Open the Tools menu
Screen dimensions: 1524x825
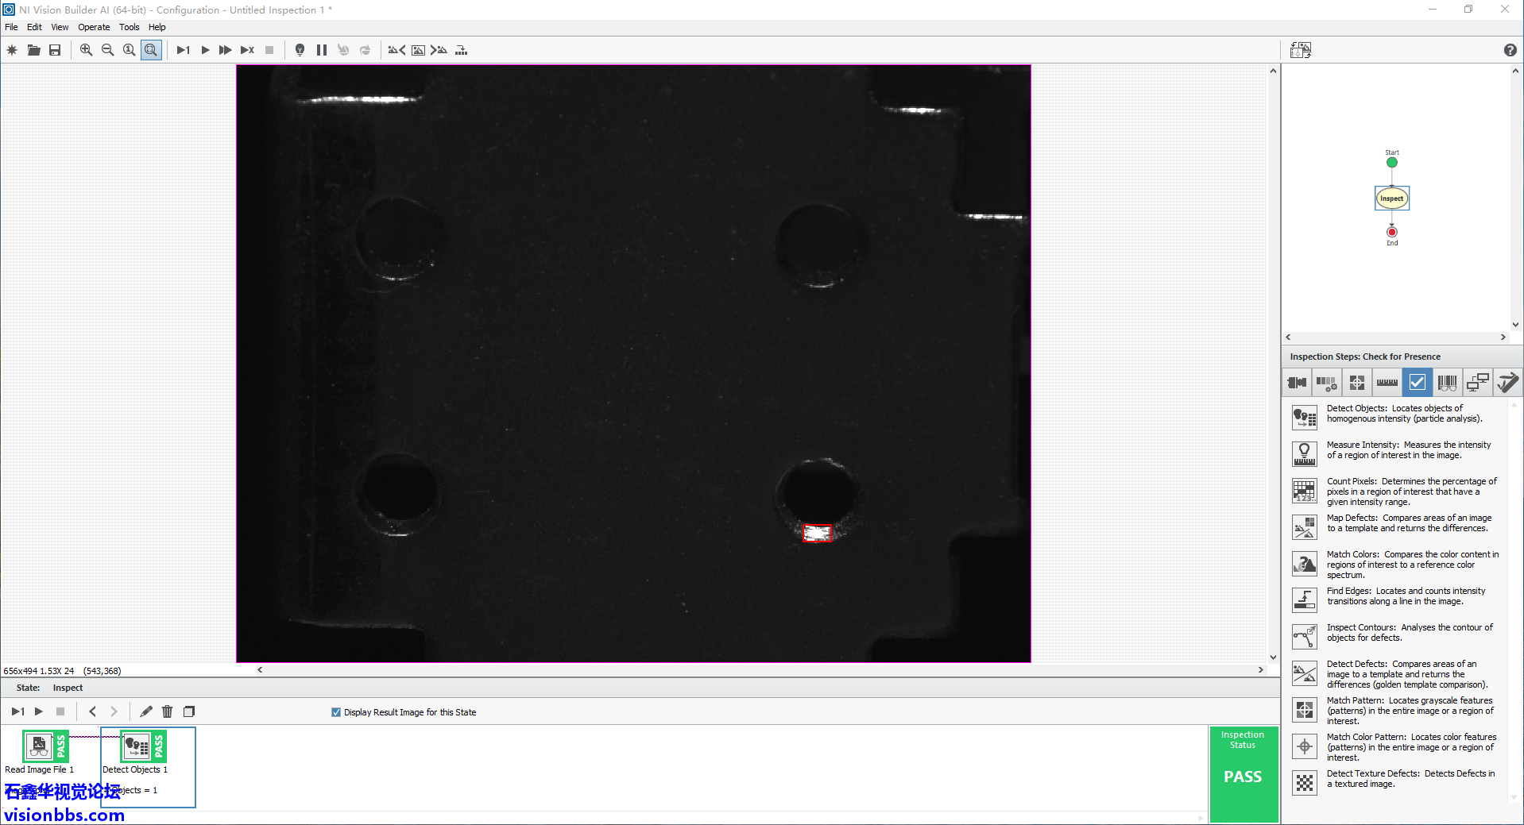coord(129,27)
